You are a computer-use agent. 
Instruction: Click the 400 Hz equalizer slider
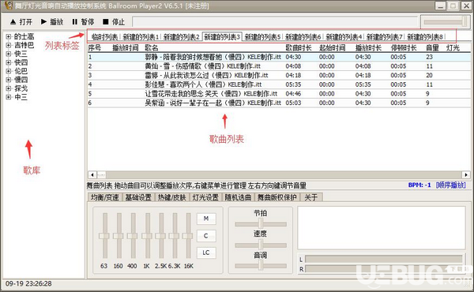tap(133, 236)
